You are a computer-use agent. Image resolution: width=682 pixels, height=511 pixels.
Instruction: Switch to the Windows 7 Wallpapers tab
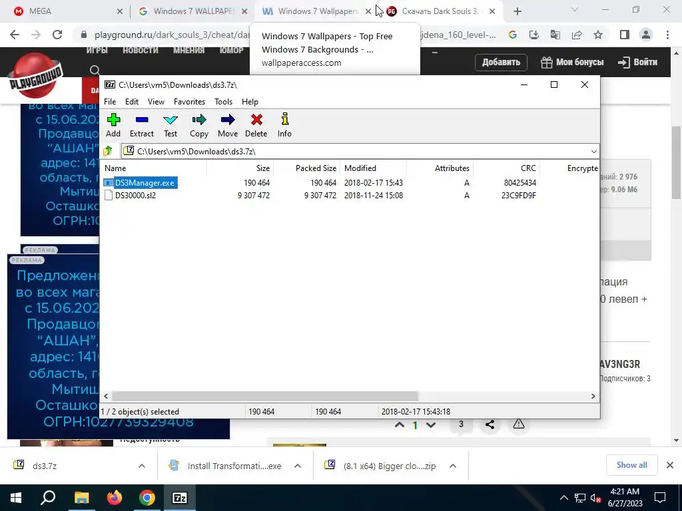(x=318, y=11)
